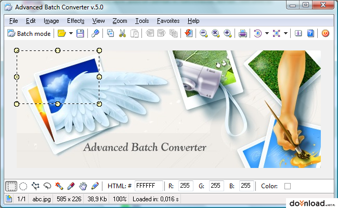Expand the open file dropdown arrow

(71, 33)
